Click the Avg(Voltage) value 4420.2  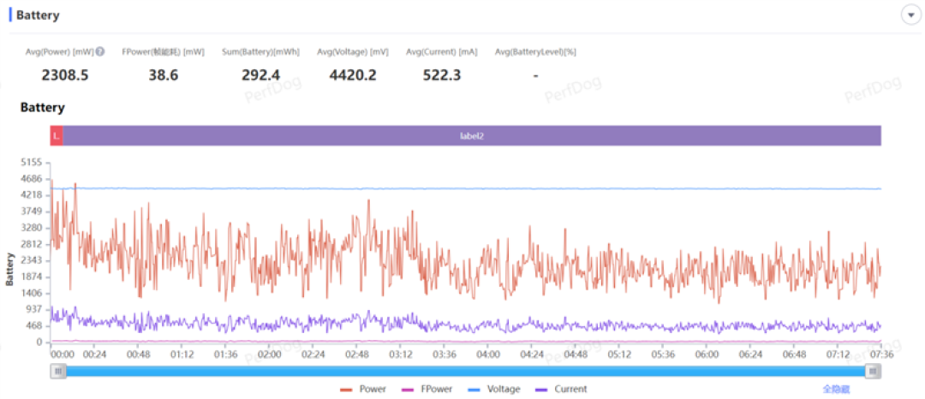352,74
